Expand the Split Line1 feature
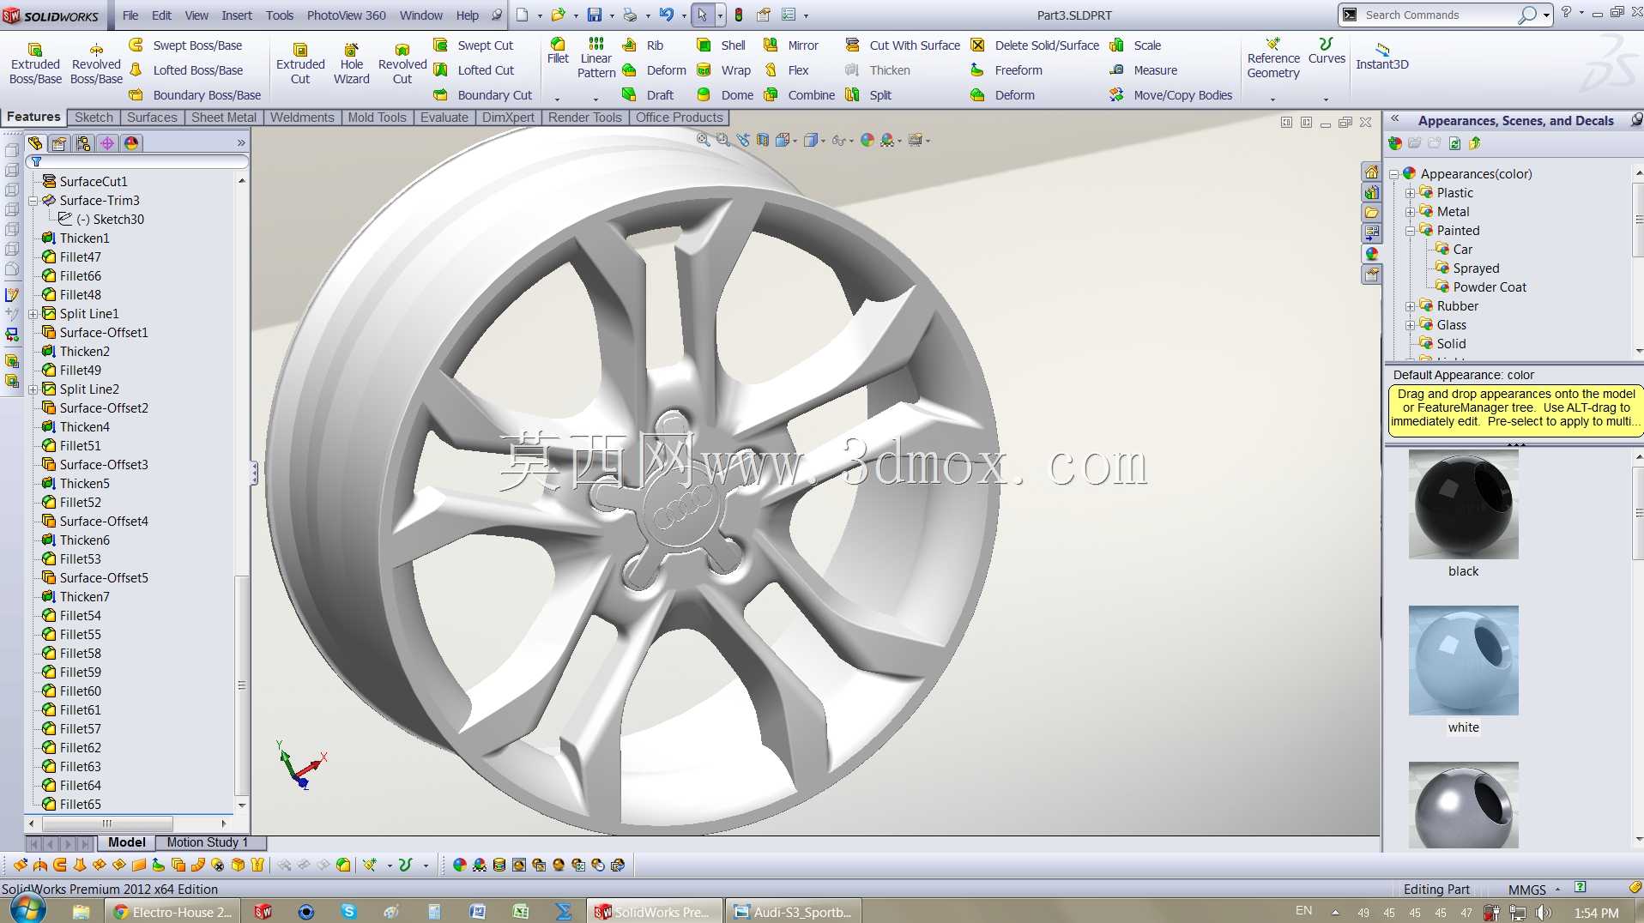 point(33,314)
